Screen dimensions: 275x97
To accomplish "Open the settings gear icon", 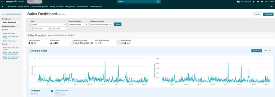I will (262, 2).
